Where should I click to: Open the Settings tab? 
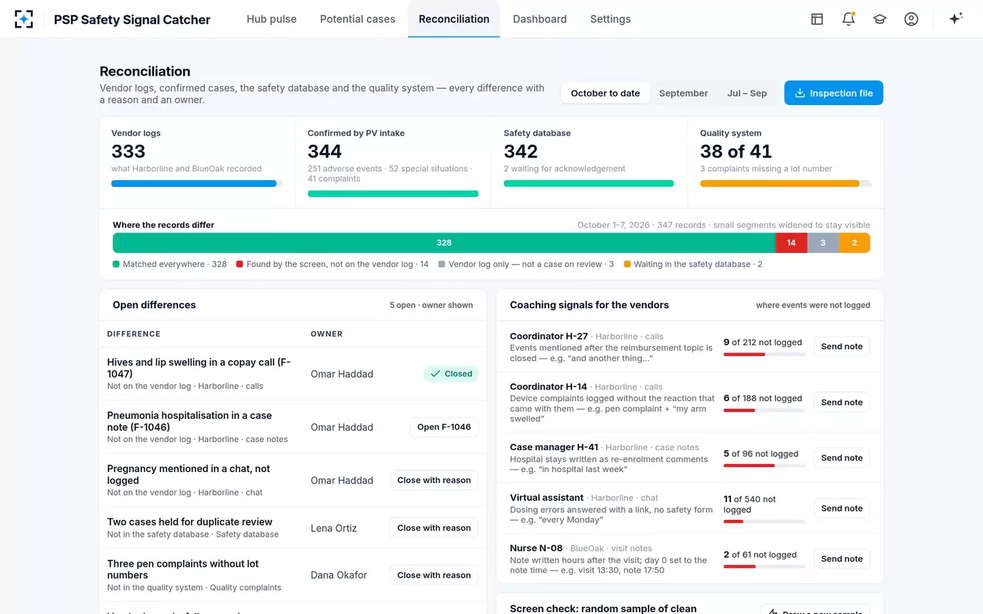610,19
